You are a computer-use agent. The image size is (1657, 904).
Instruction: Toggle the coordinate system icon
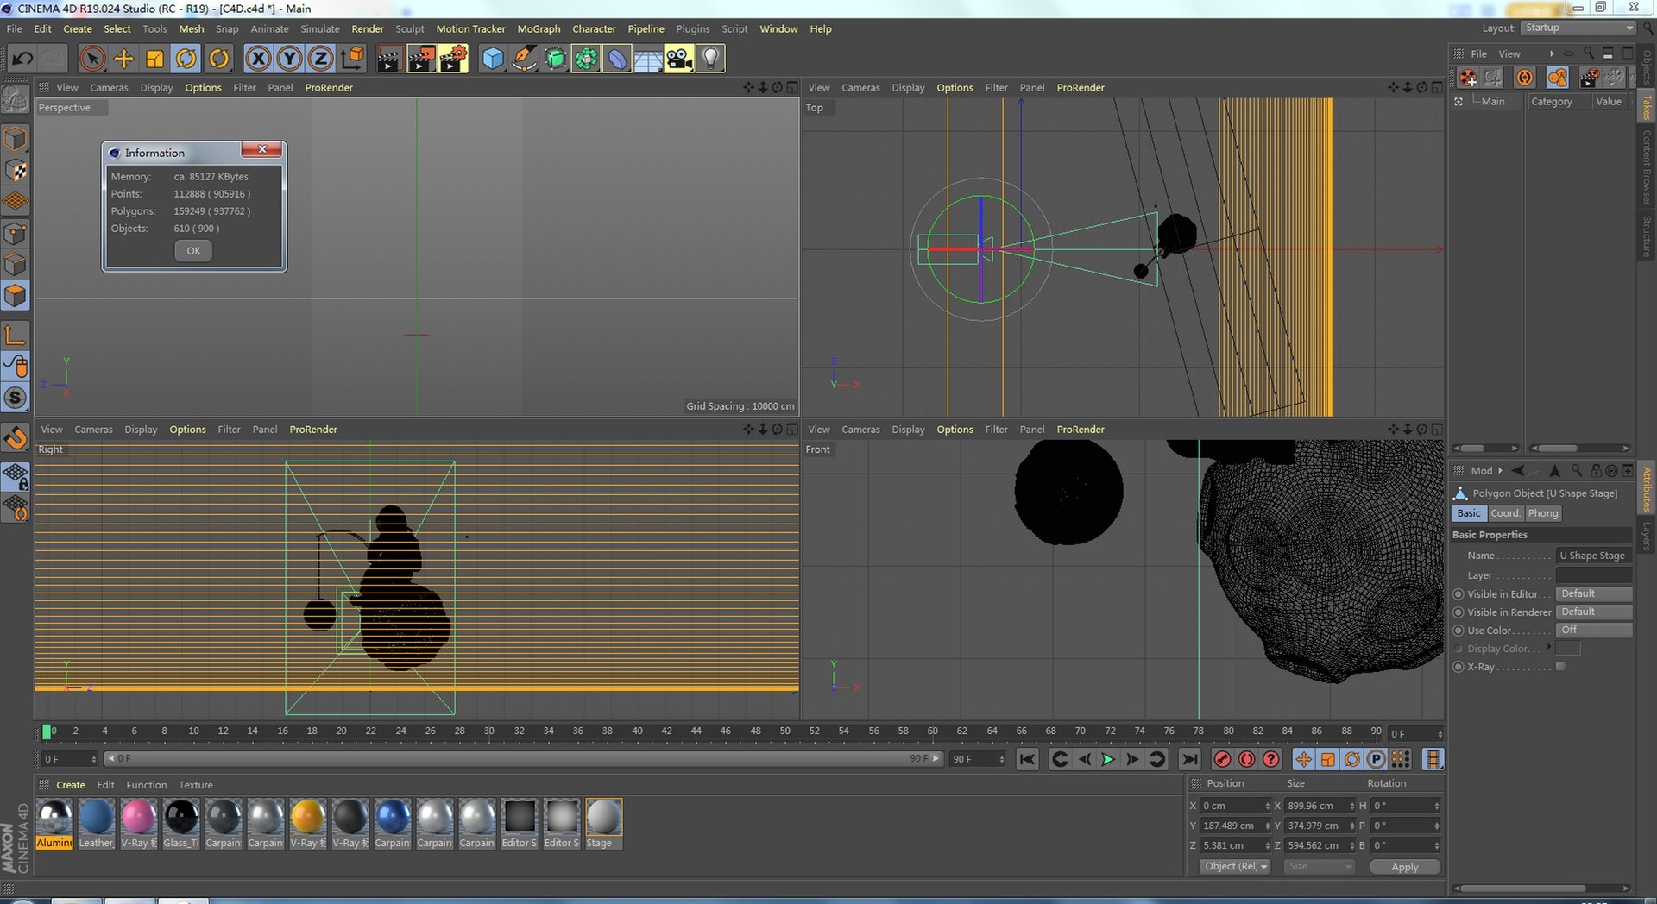352,59
